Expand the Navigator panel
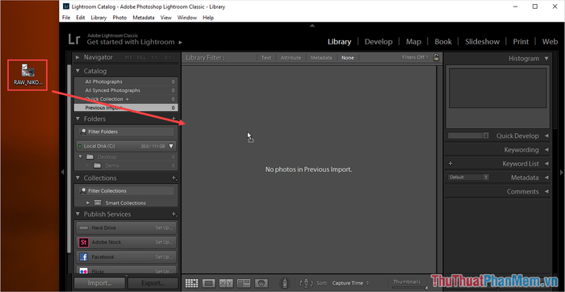Viewport: 565px width, 292px height. (77, 57)
